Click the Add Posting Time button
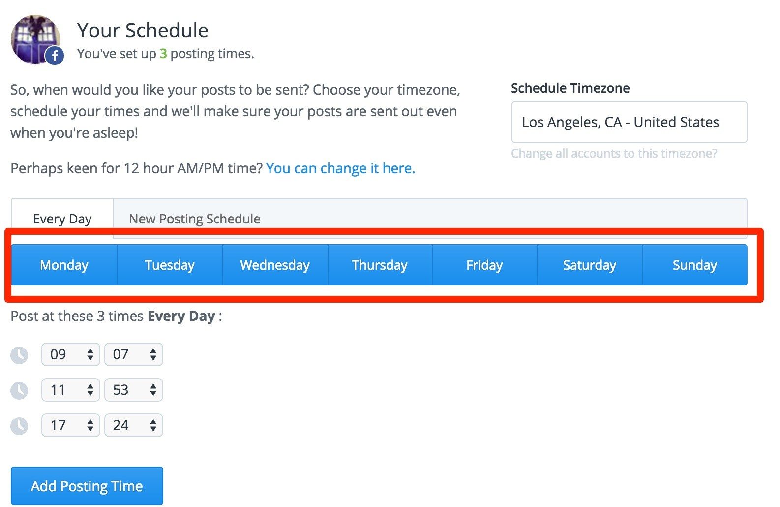The width and height of the screenshot is (780, 507). point(87,486)
